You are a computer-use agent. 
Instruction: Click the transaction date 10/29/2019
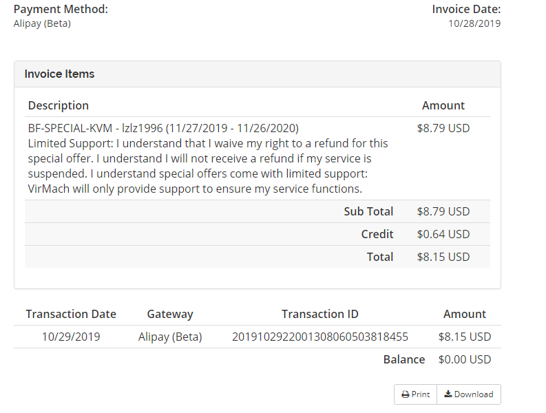point(71,337)
